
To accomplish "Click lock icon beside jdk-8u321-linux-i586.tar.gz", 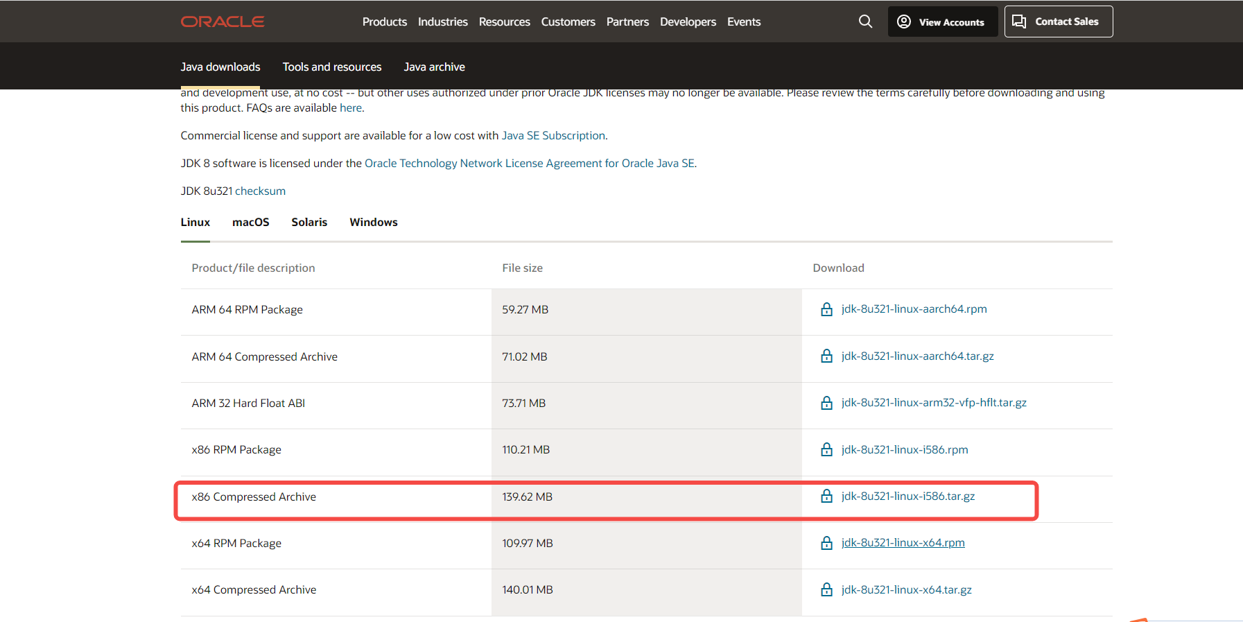I will (x=826, y=496).
